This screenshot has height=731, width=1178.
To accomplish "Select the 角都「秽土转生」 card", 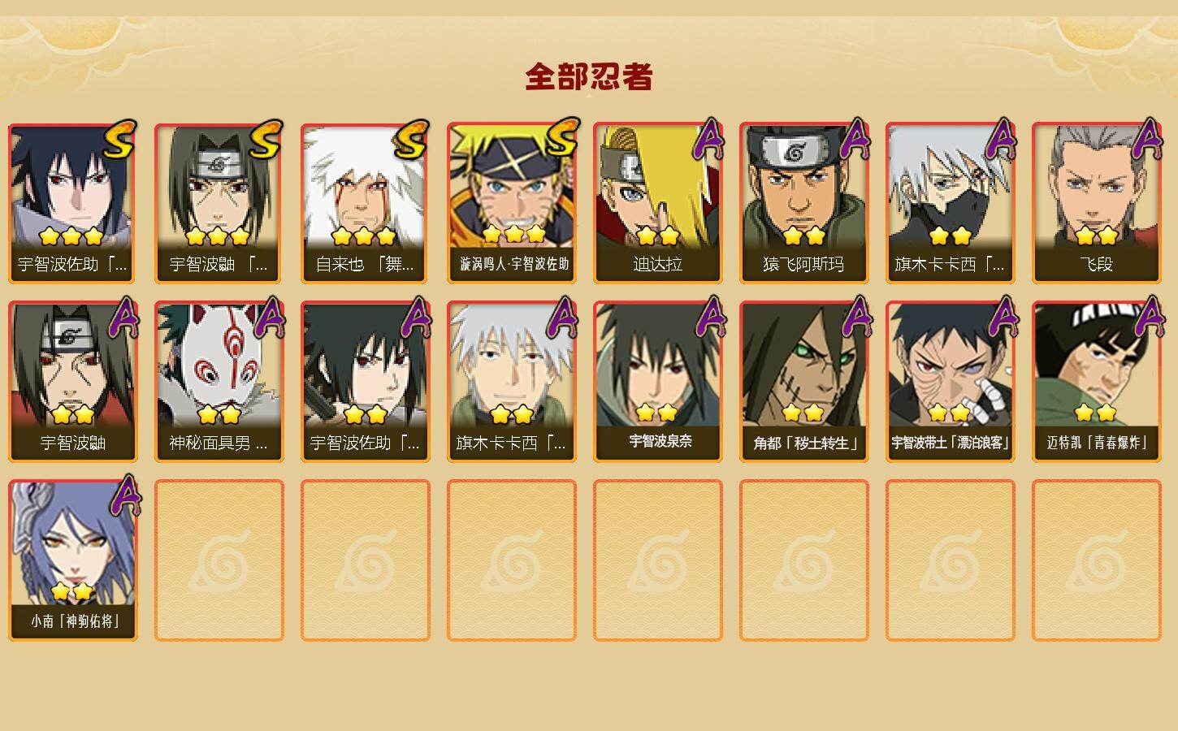I will (804, 382).
